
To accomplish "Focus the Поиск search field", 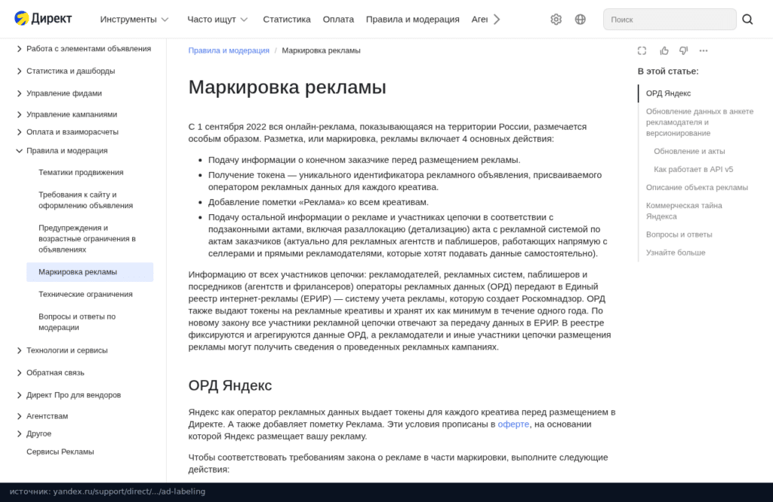I will point(670,19).
